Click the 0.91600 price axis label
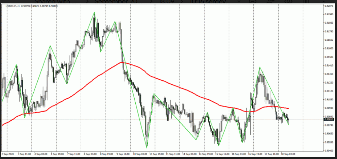Screen dimensions: 337x159 pos(329,48)
